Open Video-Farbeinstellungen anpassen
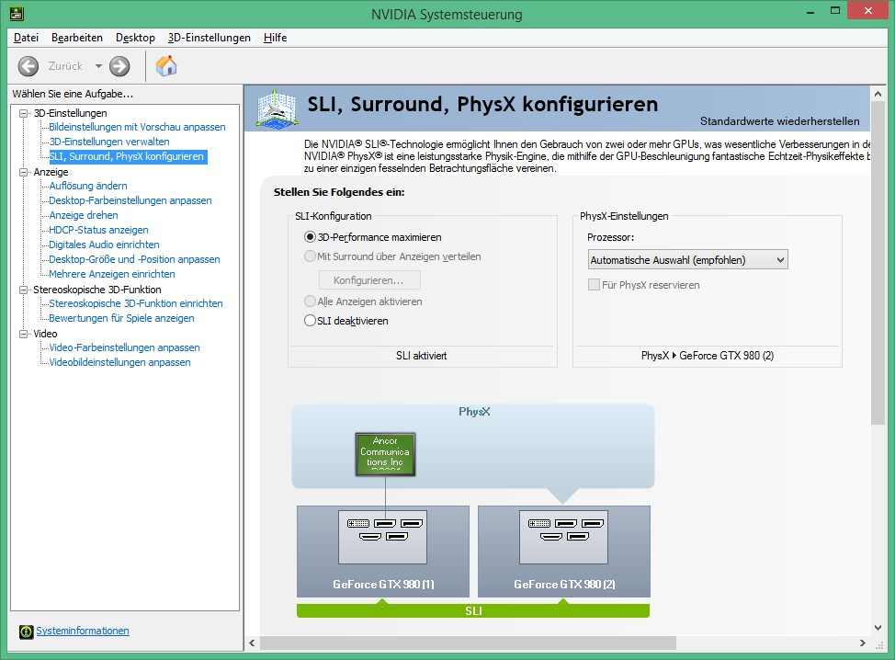This screenshot has height=660, width=895. click(x=124, y=347)
